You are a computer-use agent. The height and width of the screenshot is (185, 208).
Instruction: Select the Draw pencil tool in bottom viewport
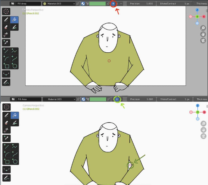6,115
